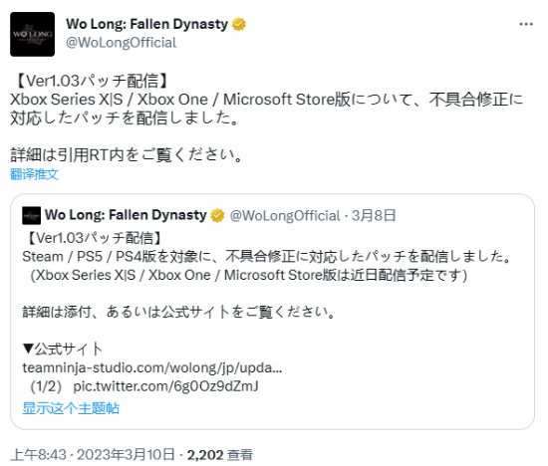Click 显示这个主题帖 to show the thread
The height and width of the screenshot is (466, 548).
point(71,408)
